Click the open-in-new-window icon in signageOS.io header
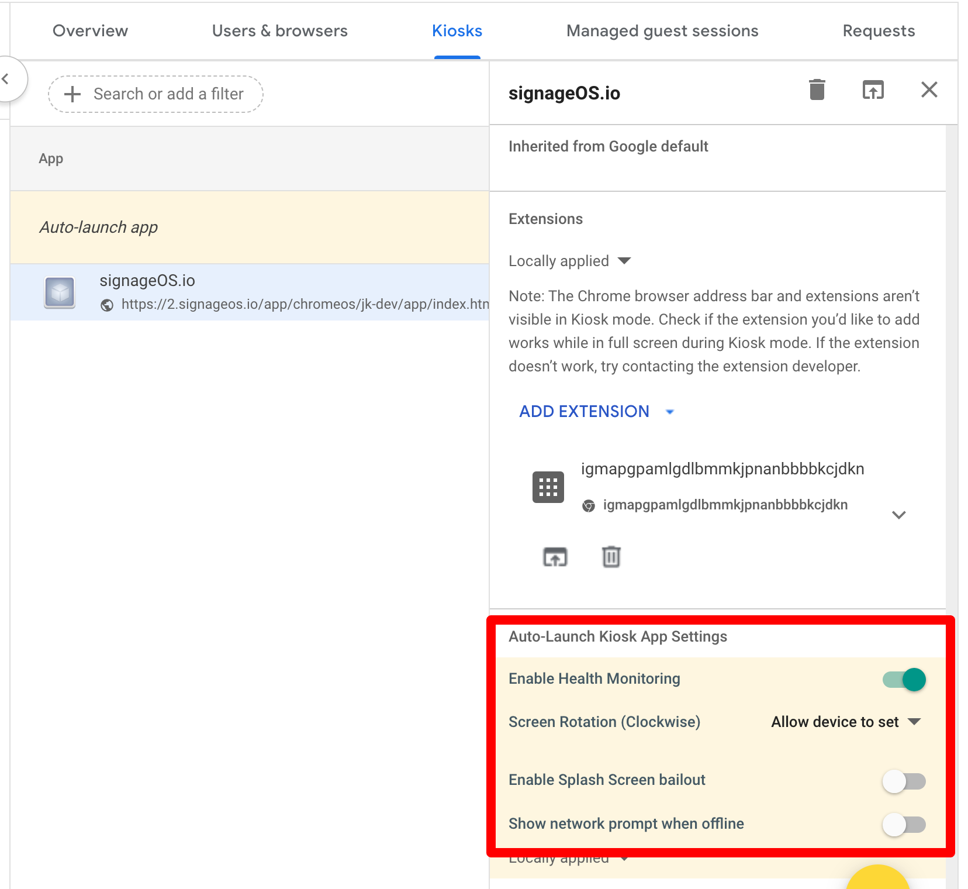The height and width of the screenshot is (889, 968). pos(873,90)
